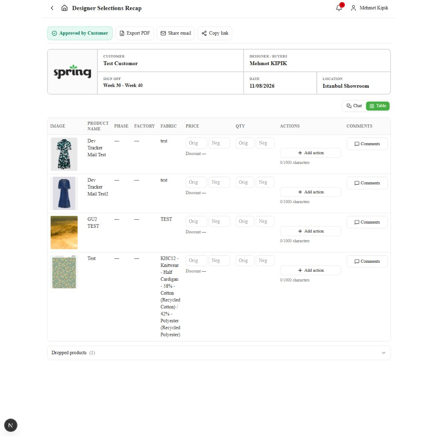Focus Orig price field in GU2 TEST row
The height and width of the screenshot is (436, 436).
(196, 221)
